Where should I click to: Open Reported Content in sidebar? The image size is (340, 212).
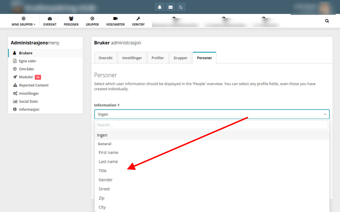pos(34,85)
